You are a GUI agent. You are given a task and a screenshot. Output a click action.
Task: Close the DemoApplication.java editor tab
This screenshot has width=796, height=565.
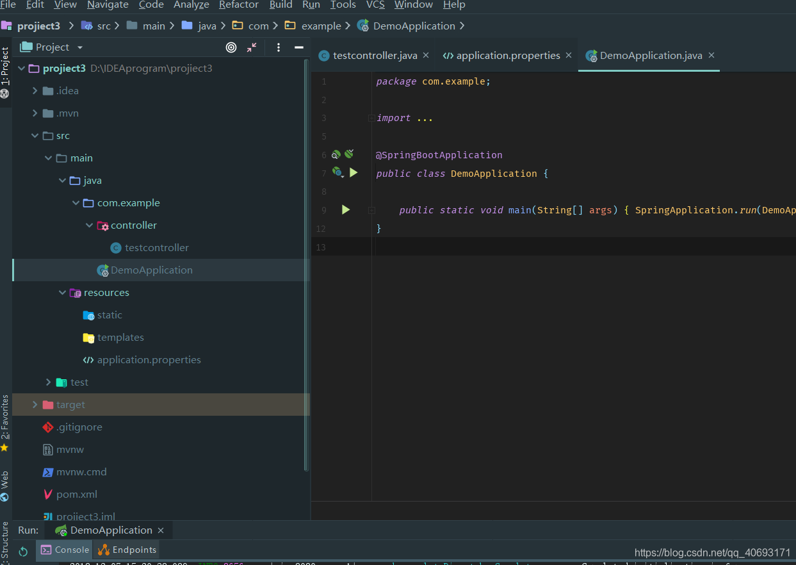(x=711, y=56)
